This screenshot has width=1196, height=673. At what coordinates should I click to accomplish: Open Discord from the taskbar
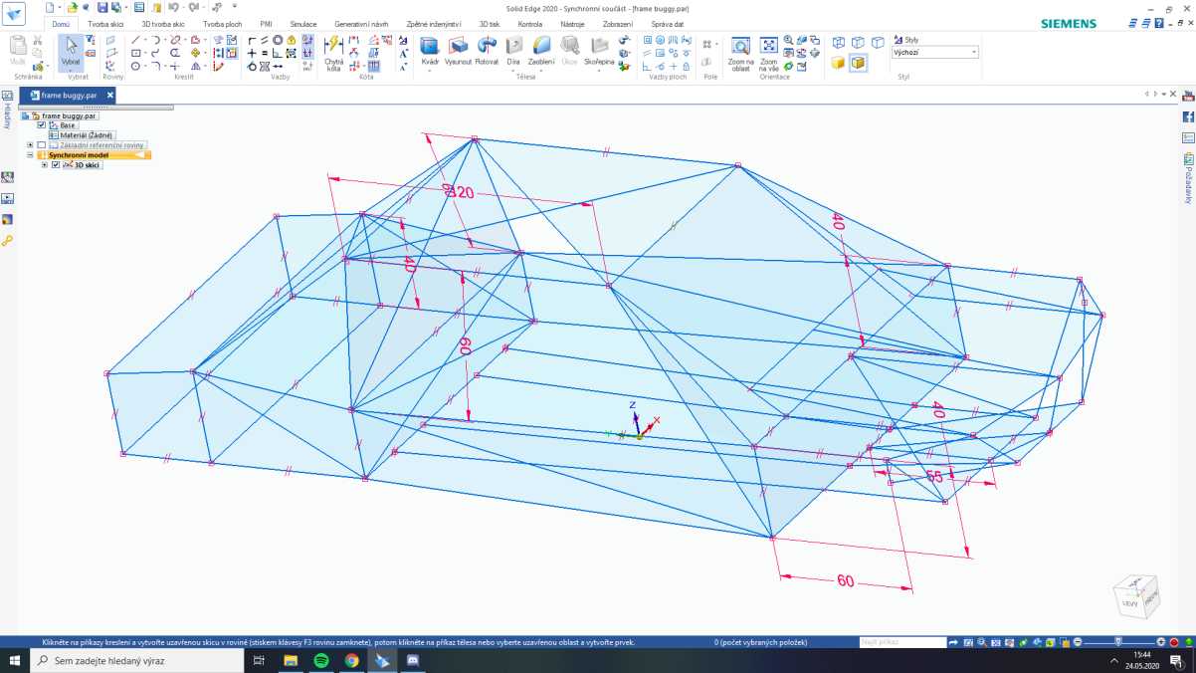[413, 660]
